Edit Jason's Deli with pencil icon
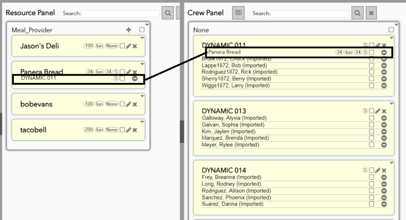The height and width of the screenshot is (220, 406). click(128, 46)
